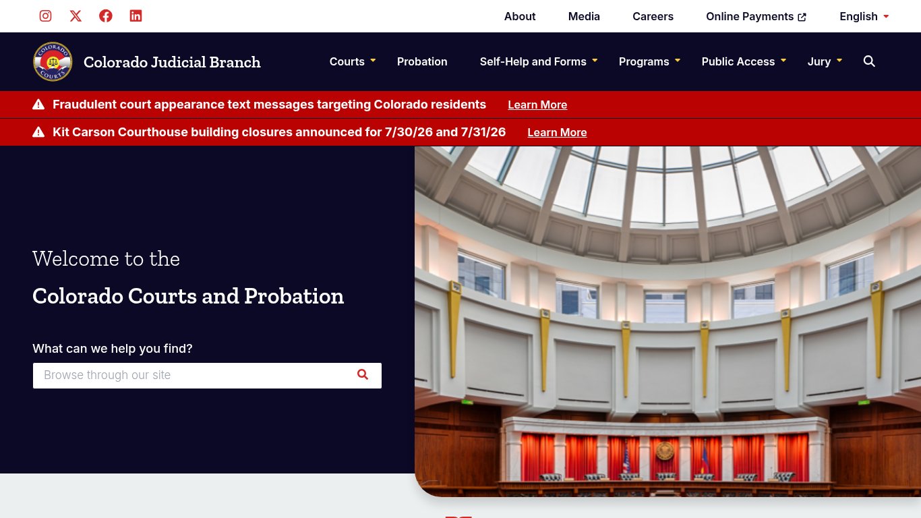921x518 pixels.
Task: Expand the Programs menu arrow
Action: (x=678, y=61)
